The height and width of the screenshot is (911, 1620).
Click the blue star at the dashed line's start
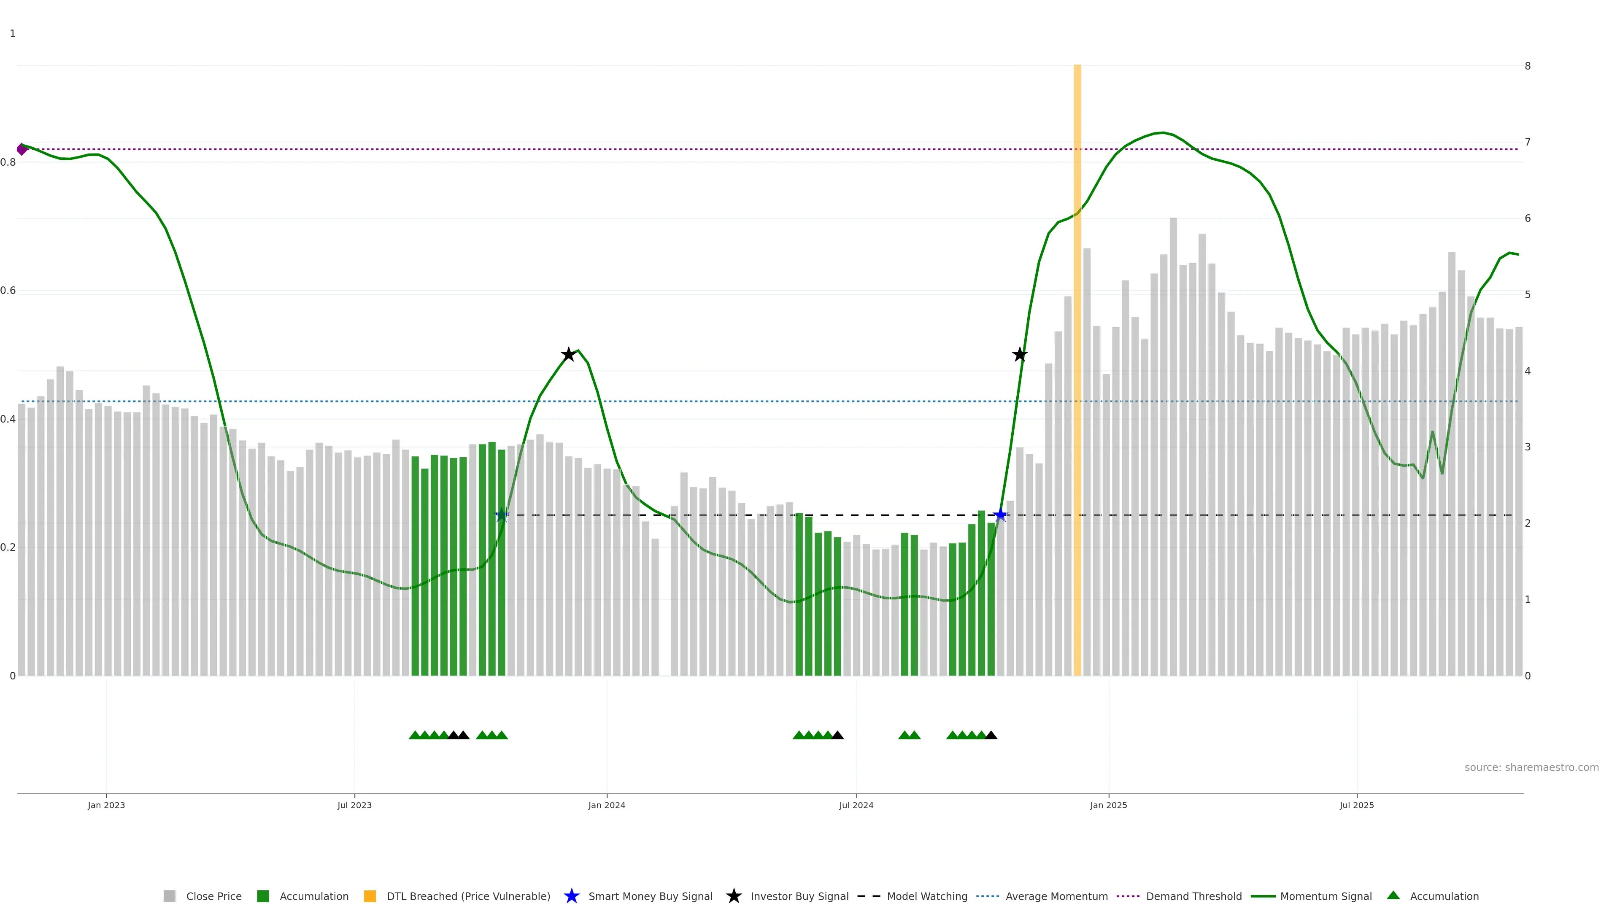pos(501,515)
